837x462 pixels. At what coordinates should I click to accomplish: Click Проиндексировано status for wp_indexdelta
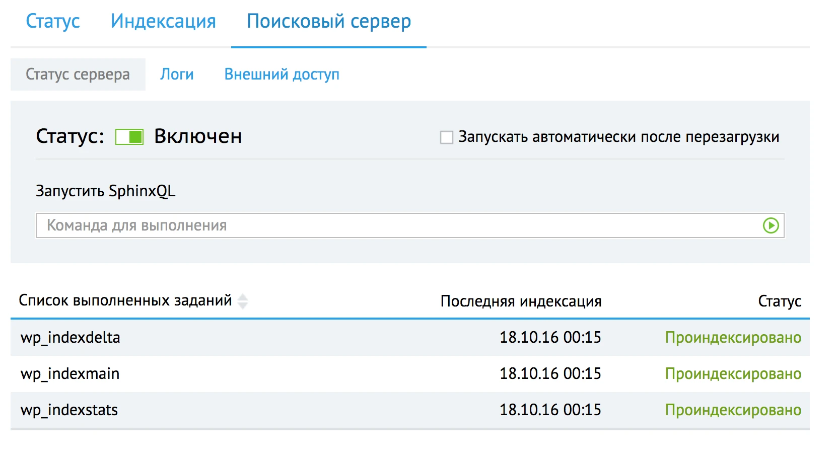[x=733, y=337]
